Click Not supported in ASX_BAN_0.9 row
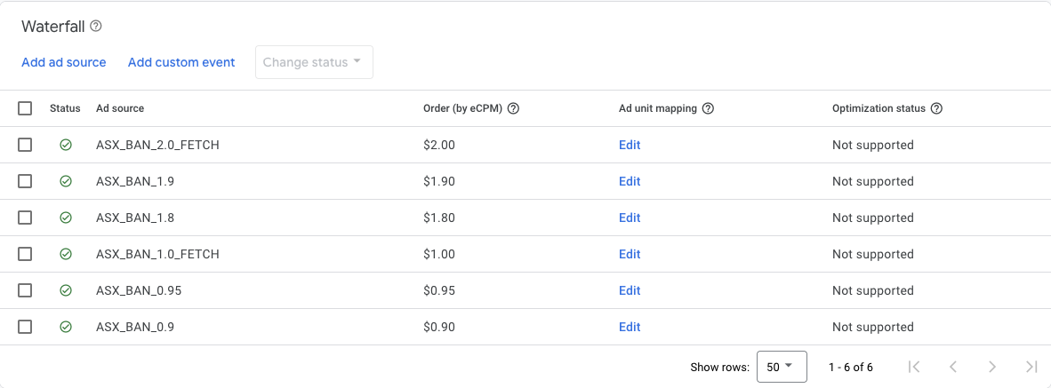 (872, 327)
